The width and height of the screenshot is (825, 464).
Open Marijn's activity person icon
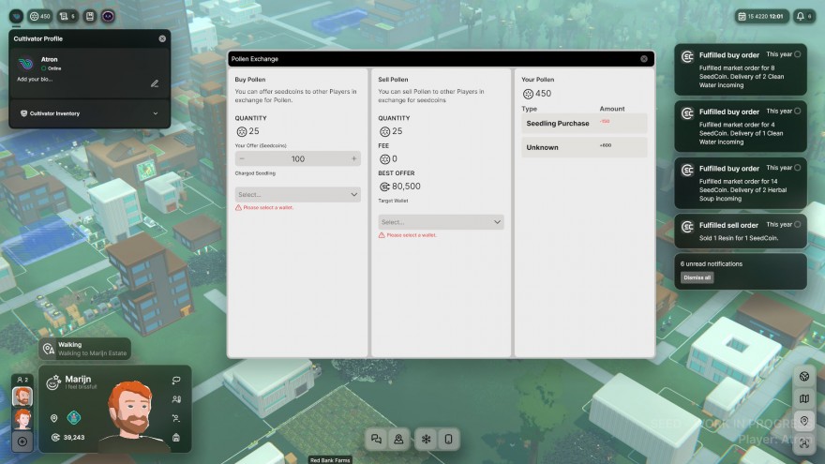tap(176, 418)
